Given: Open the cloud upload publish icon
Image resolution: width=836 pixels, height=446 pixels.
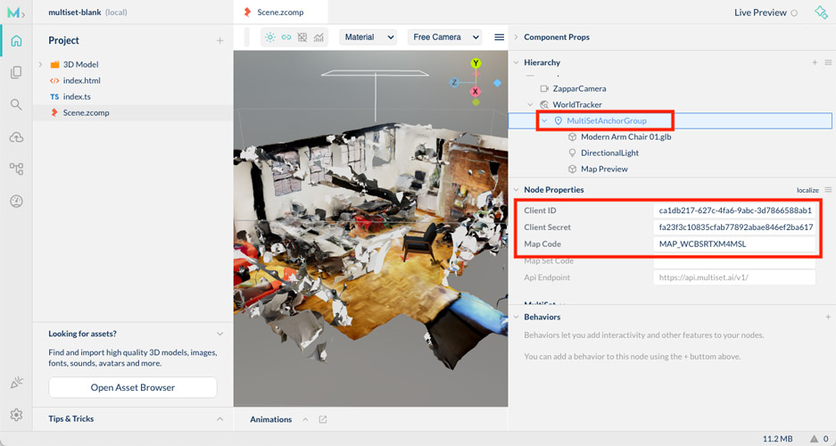Looking at the screenshot, I should (x=16, y=136).
